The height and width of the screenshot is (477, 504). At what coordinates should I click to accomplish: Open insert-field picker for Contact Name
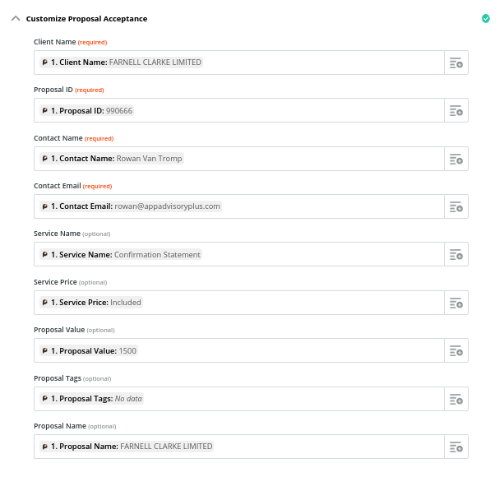click(x=456, y=159)
